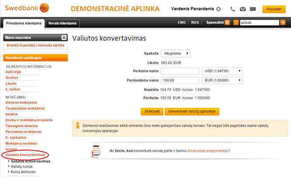
Task: Open the išmaniojoje programėlėje link
Action: tap(207, 151)
